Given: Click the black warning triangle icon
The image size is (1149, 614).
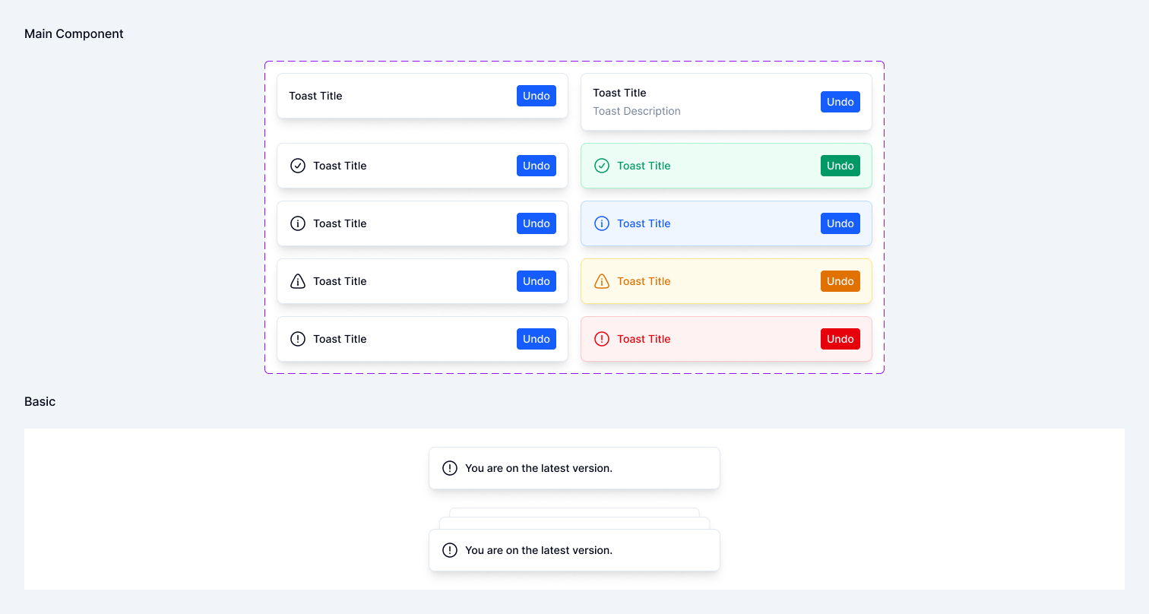Looking at the screenshot, I should coord(298,281).
